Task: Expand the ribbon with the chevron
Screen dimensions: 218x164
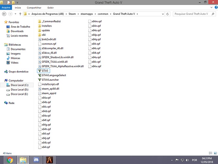Action: [211, 8]
